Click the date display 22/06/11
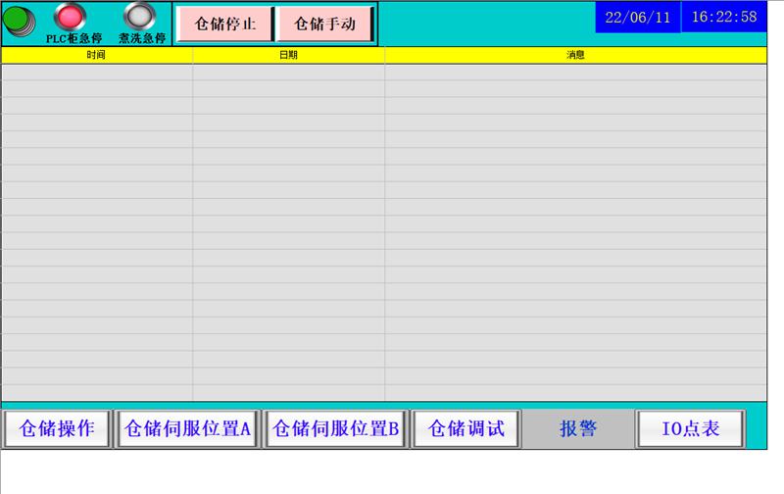The image size is (784, 494). [x=637, y=17]
